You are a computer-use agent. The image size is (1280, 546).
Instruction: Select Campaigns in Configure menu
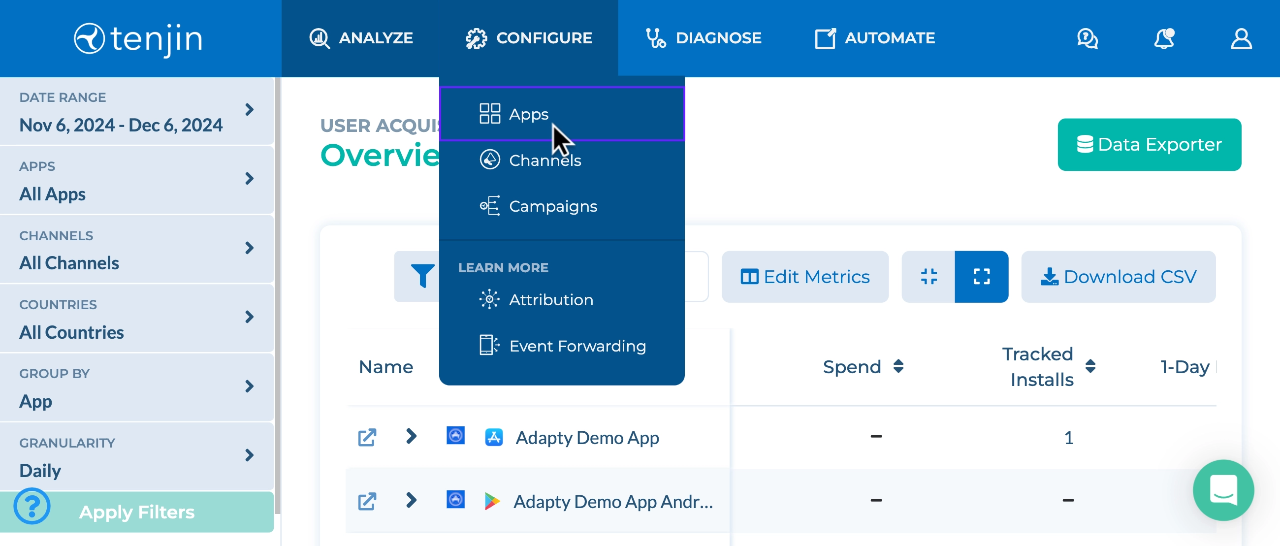(x=552, y=206)
